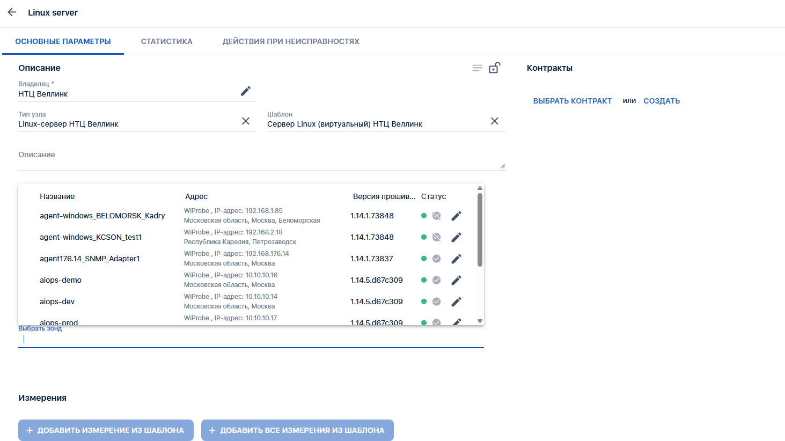The height and width of the screenshot is (441, 785).
Task: Open the Статистика tab
Action: pyautogui.click(x=166, y=41)
